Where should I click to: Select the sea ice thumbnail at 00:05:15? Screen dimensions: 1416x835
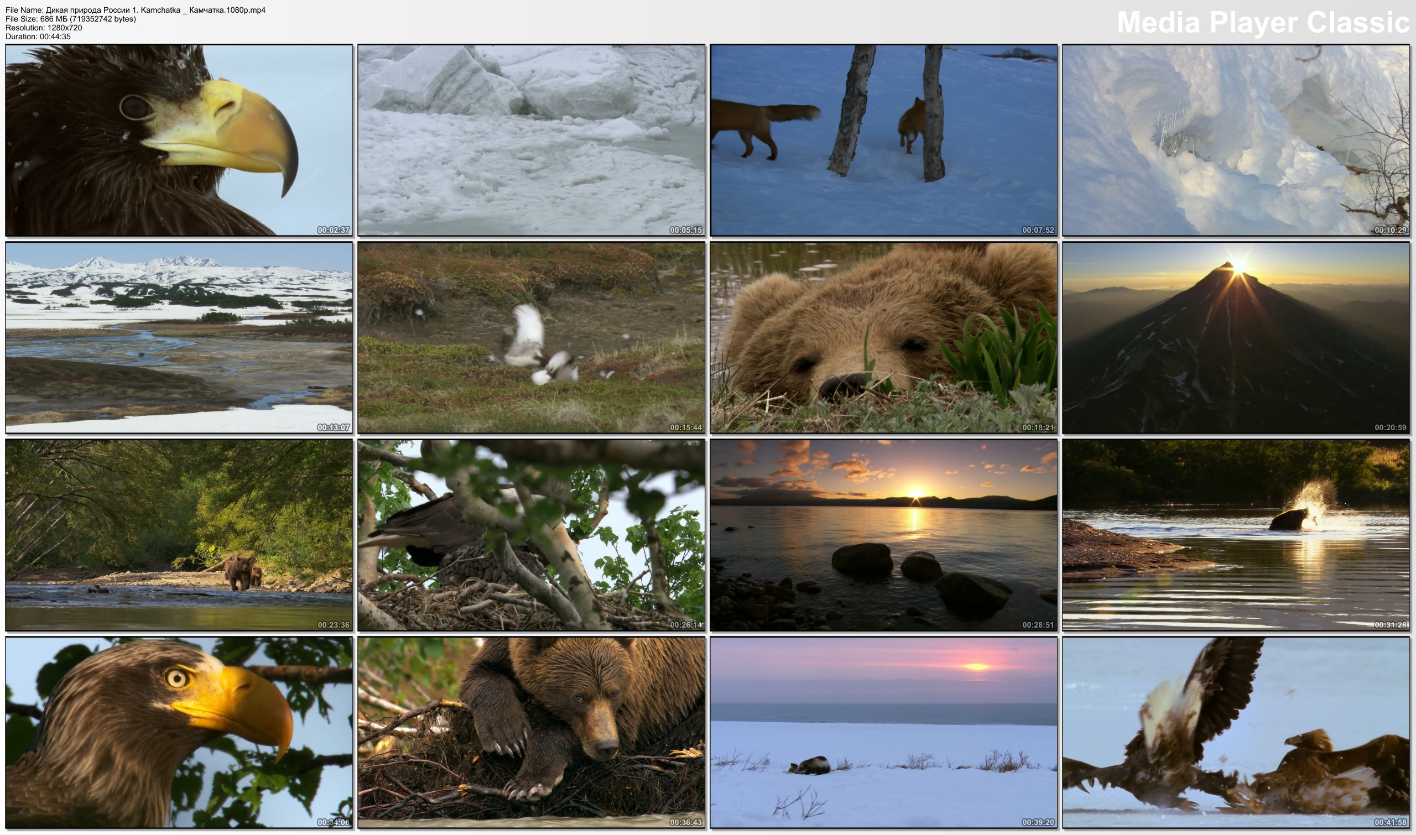tap(532, 140)
